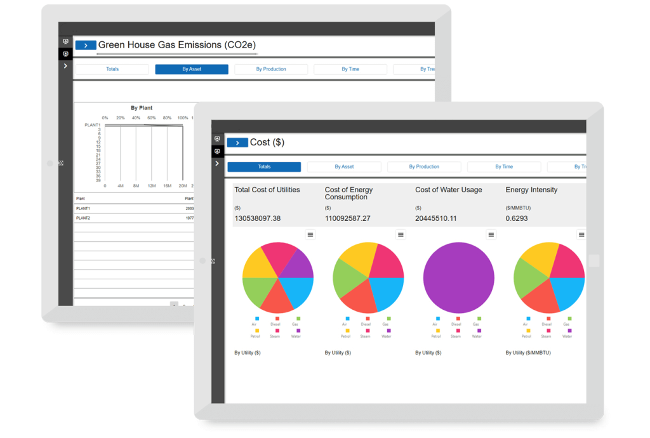650x438 pixels.
Task: Select By Time tab in Emissions dashboard
Action: (350, 69)
